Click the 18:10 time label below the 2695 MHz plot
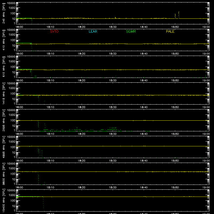Screen dimensions: 214x214 coord(50,134)
